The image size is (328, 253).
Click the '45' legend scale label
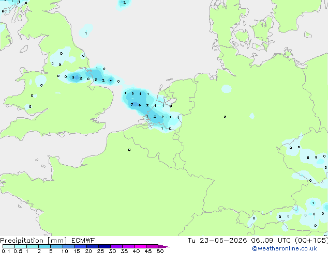click(148, 251)
